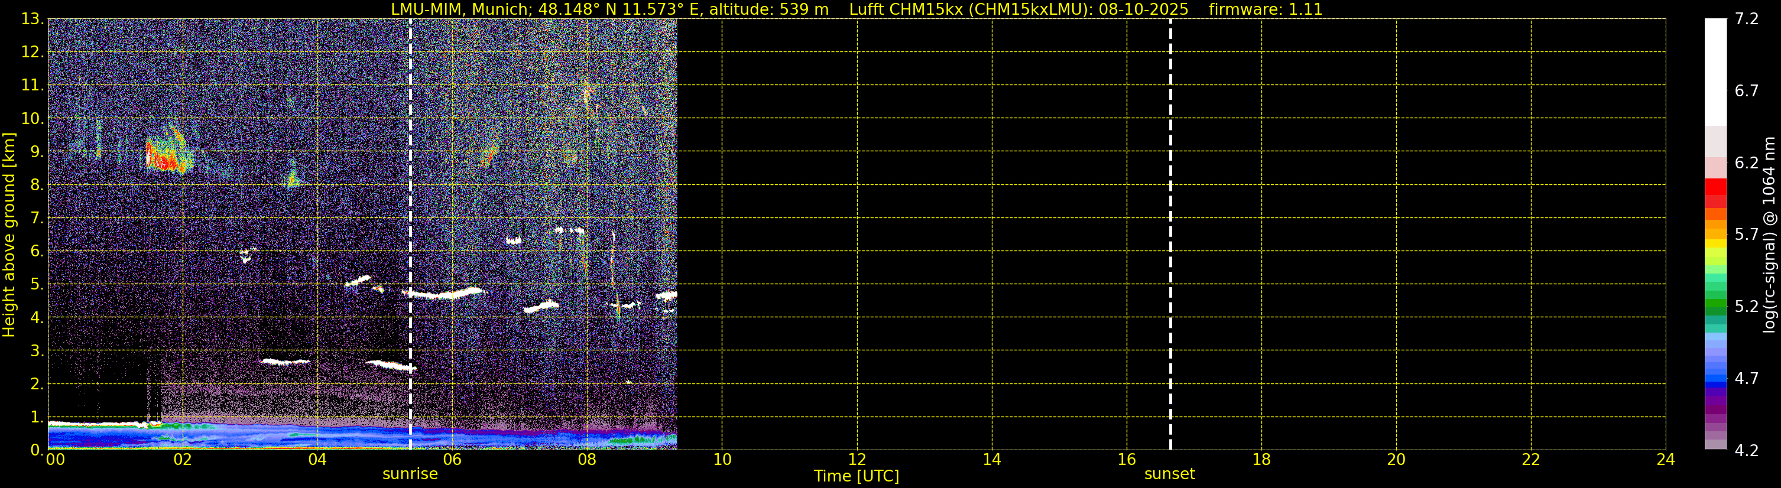
Task: Click the colorbar value 7.2
Action: 1747,19
